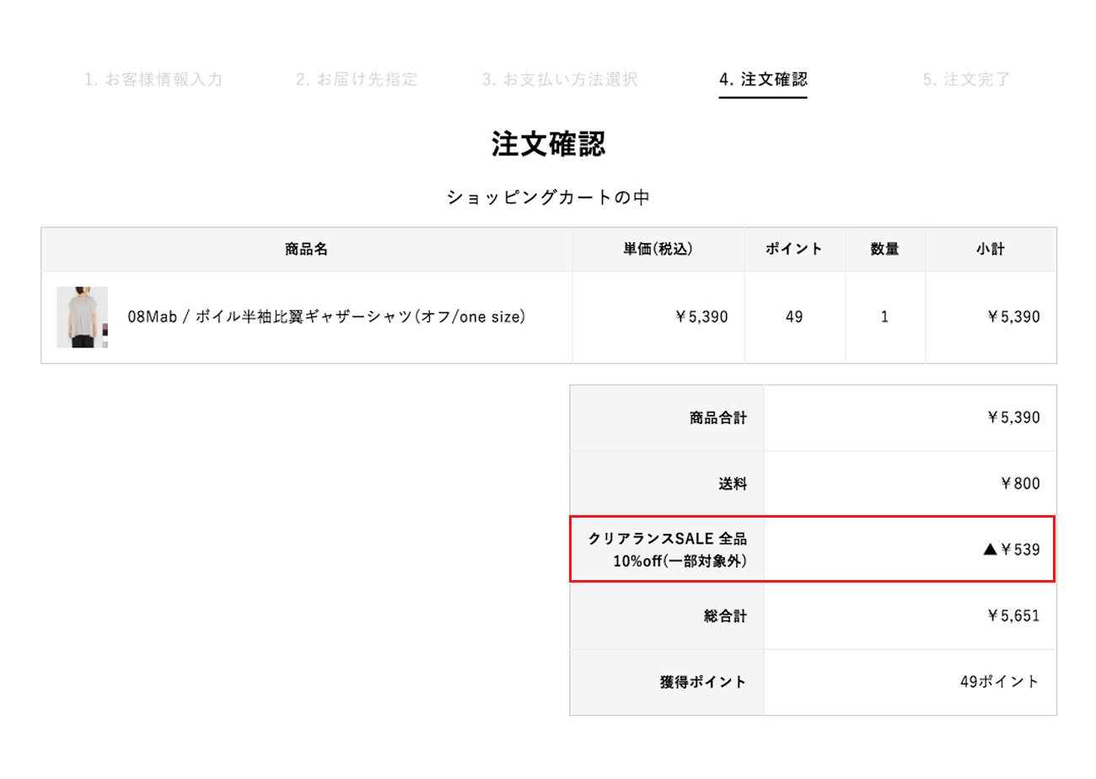Select step 1. お客様情報入力
This screenshot has height=779, width=1096.
coord(153,80)
